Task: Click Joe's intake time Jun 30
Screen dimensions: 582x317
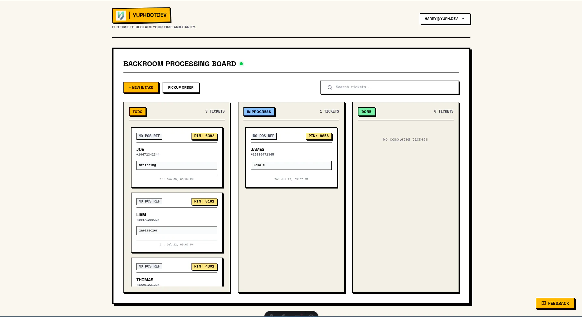Action: click(177, 179)
